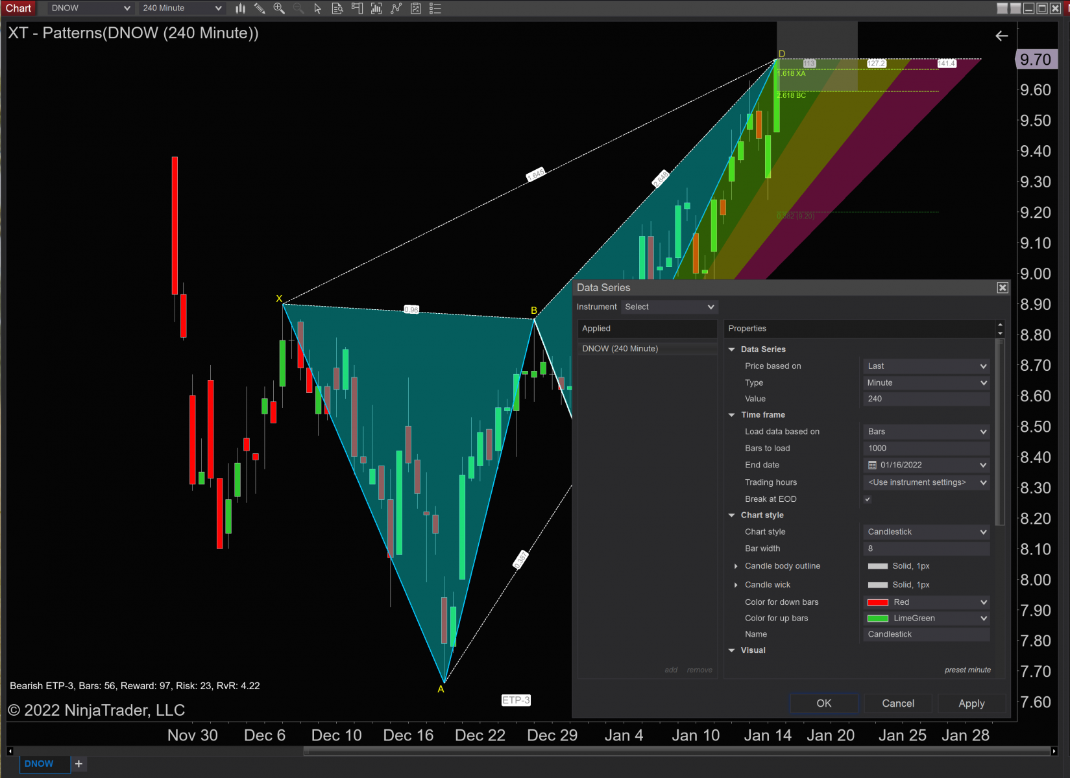Select DNOW (240 Minute) in Applied list

[x=647, y=349]
